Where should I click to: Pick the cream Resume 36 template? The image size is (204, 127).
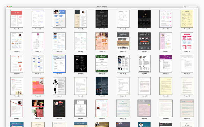point(187,86)
